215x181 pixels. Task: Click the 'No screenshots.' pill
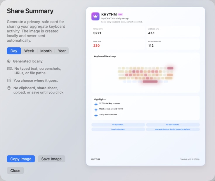(x=173, y=125)
